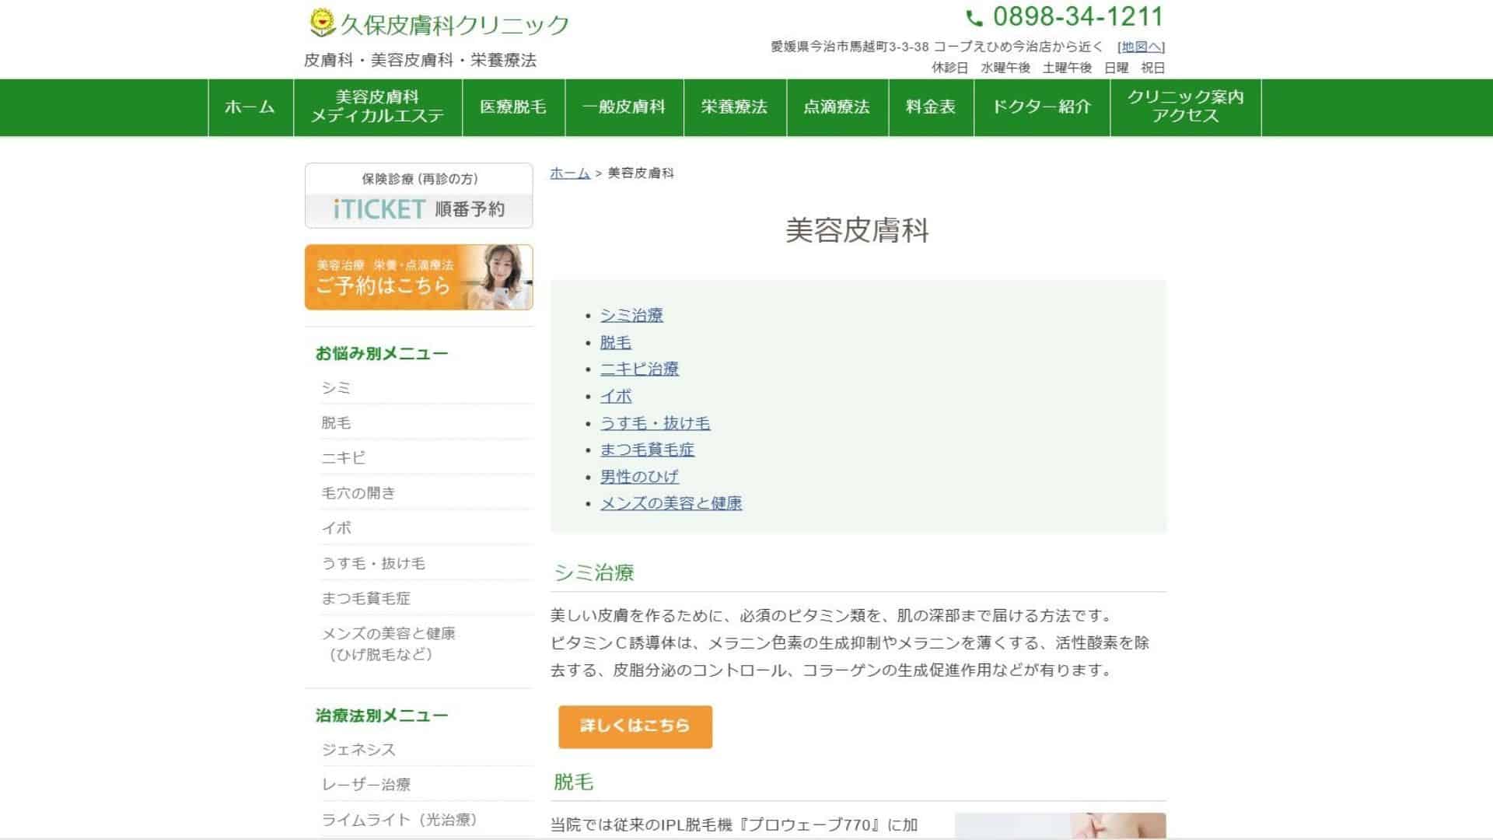The image size is (1493, 840).
Task: Click the orange 詳しくはこちら button
Action: [x=635, y=726]
